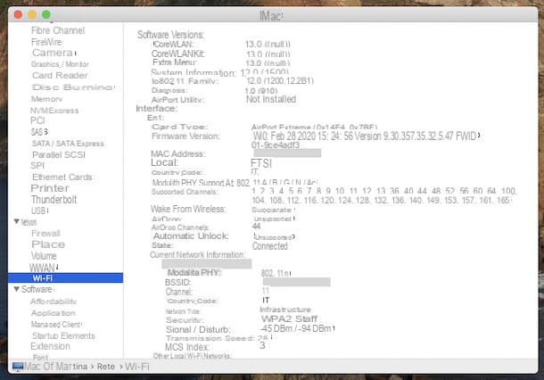Screen dimensions: 544x380
Task: Select USB in the sidebar
Action: [x=39, y=211]
